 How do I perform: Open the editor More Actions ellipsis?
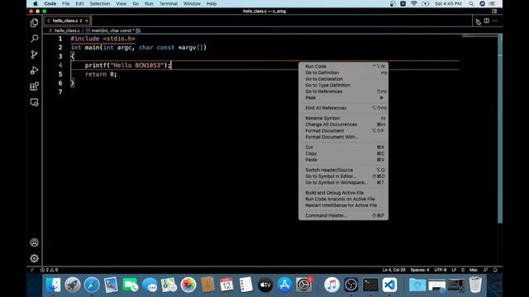pyautogui.click(x=495, y=21)
